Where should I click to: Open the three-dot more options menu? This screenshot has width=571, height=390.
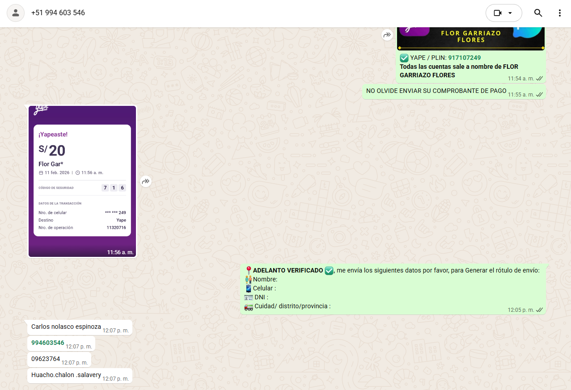[x=559, y=13]
